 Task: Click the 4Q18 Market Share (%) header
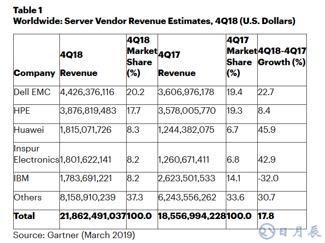click(x=141, y=56)
